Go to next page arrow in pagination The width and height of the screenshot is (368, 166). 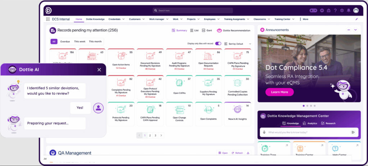(x=161, y=135)
